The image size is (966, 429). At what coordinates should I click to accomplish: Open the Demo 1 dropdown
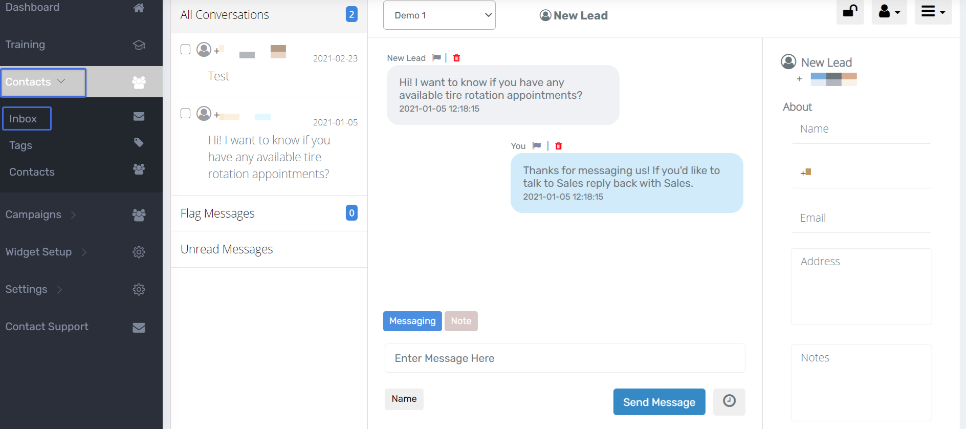pos(439,15)
